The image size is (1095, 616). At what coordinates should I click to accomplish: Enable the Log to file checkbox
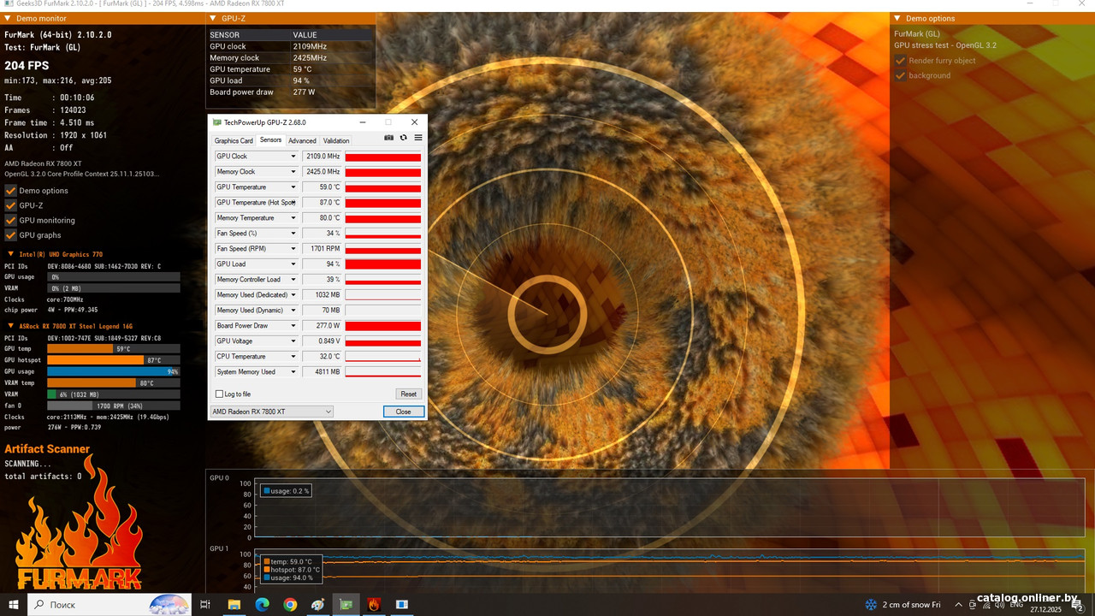click(219, 394)
